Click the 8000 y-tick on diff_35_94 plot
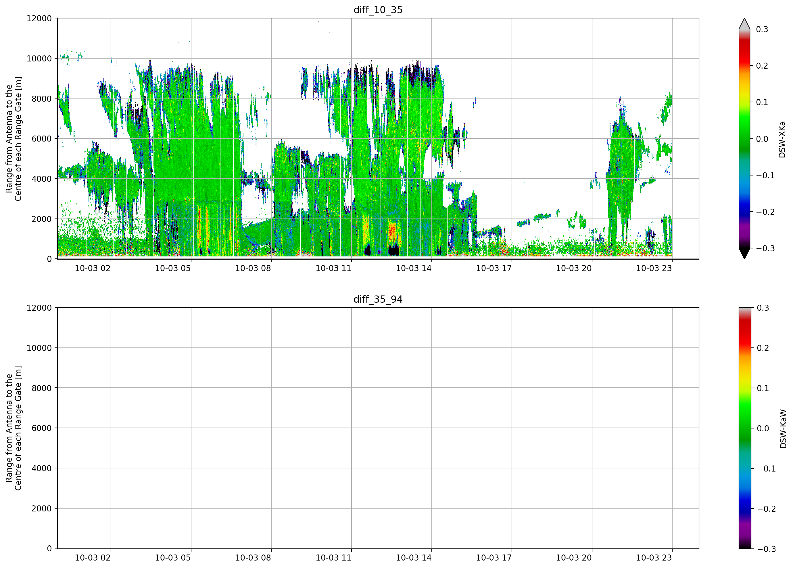Image resolution: width=793 pixels, height=568 pixels. tap(42, 388)
